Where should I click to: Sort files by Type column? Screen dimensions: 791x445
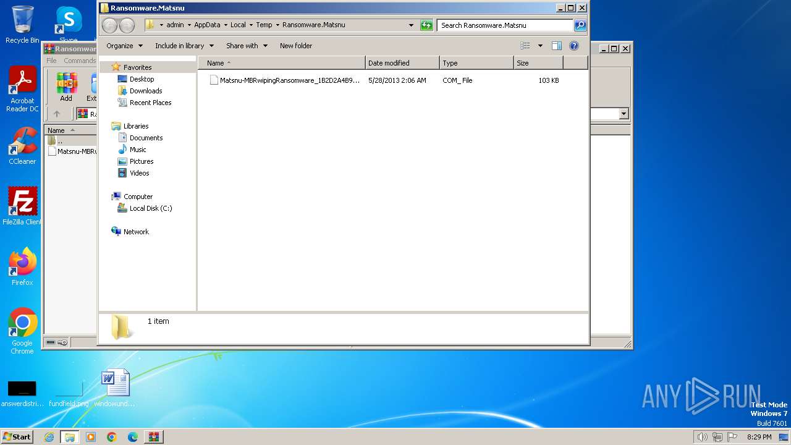pos(476,63)
